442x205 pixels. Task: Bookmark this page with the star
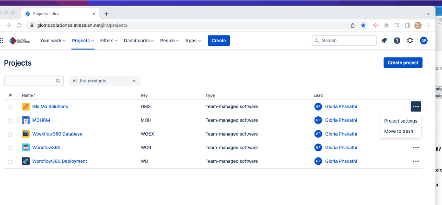point(363,25)
